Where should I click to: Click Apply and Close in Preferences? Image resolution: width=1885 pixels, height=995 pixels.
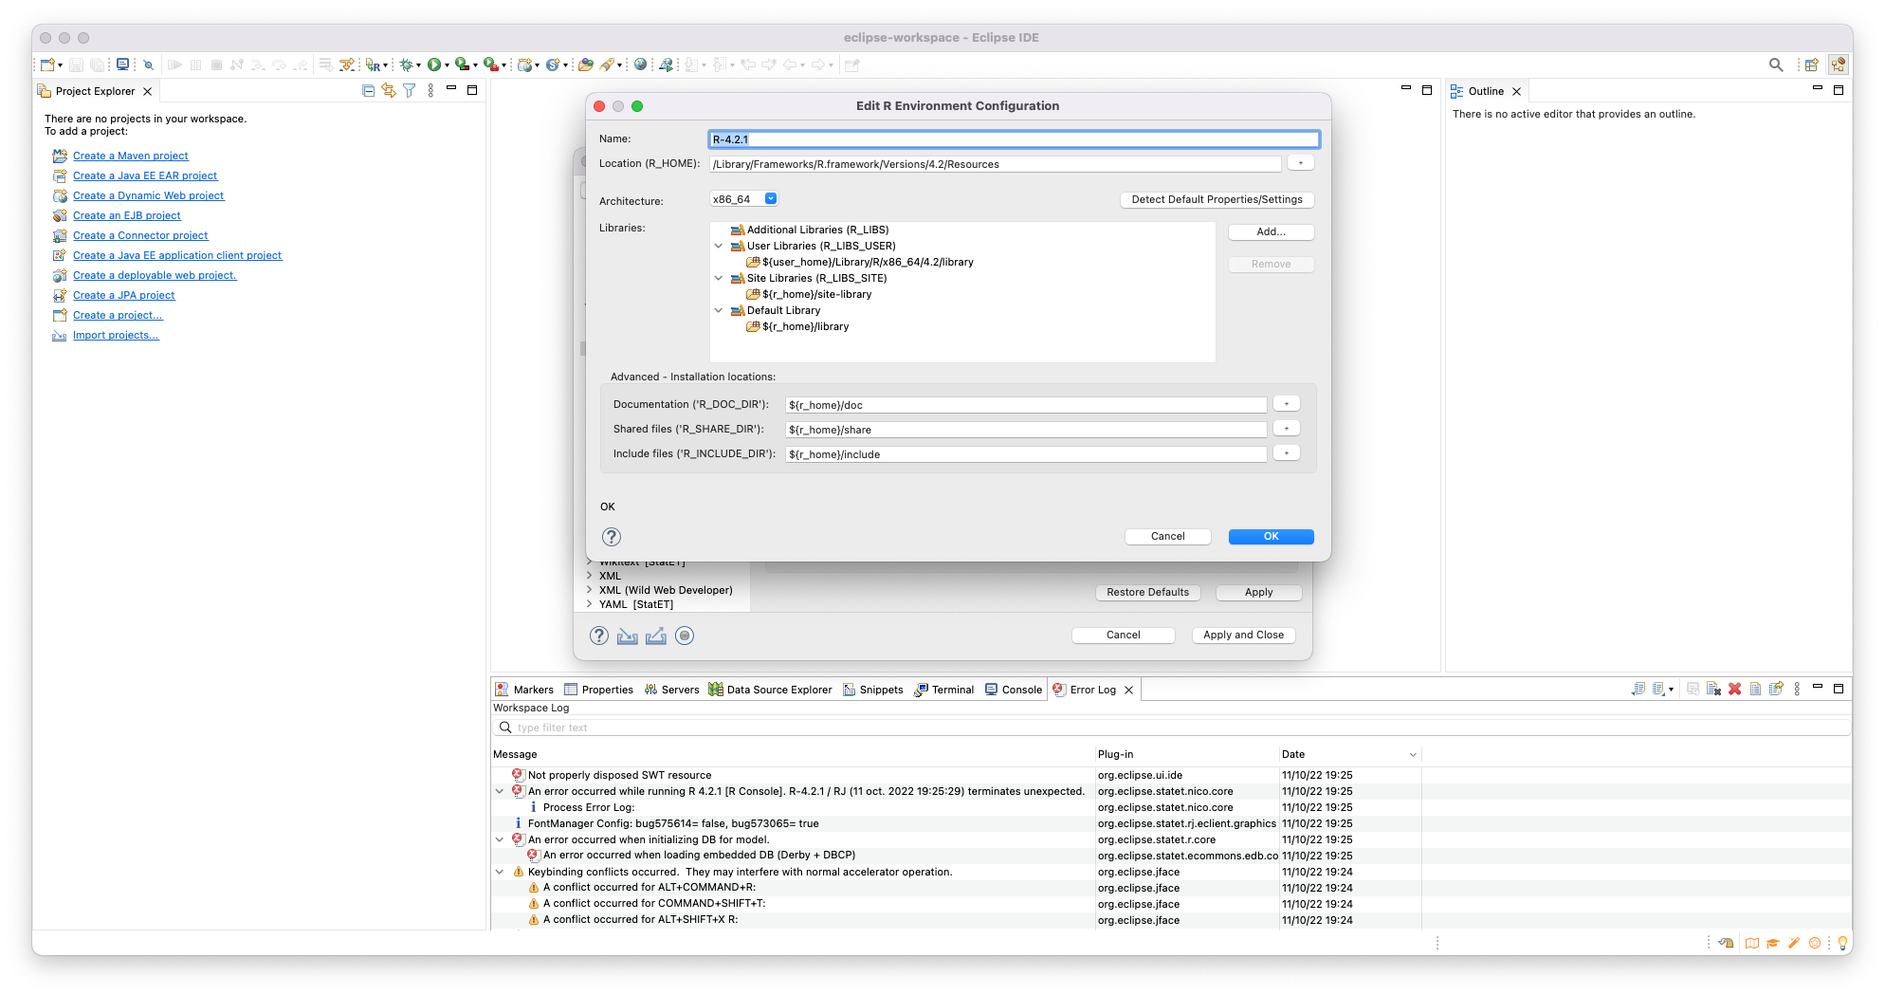point(1243,635)
